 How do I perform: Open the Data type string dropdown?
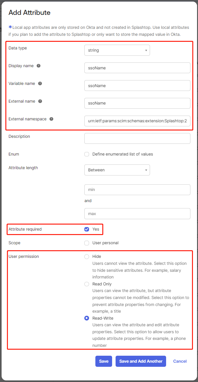(x=117, y=50)
